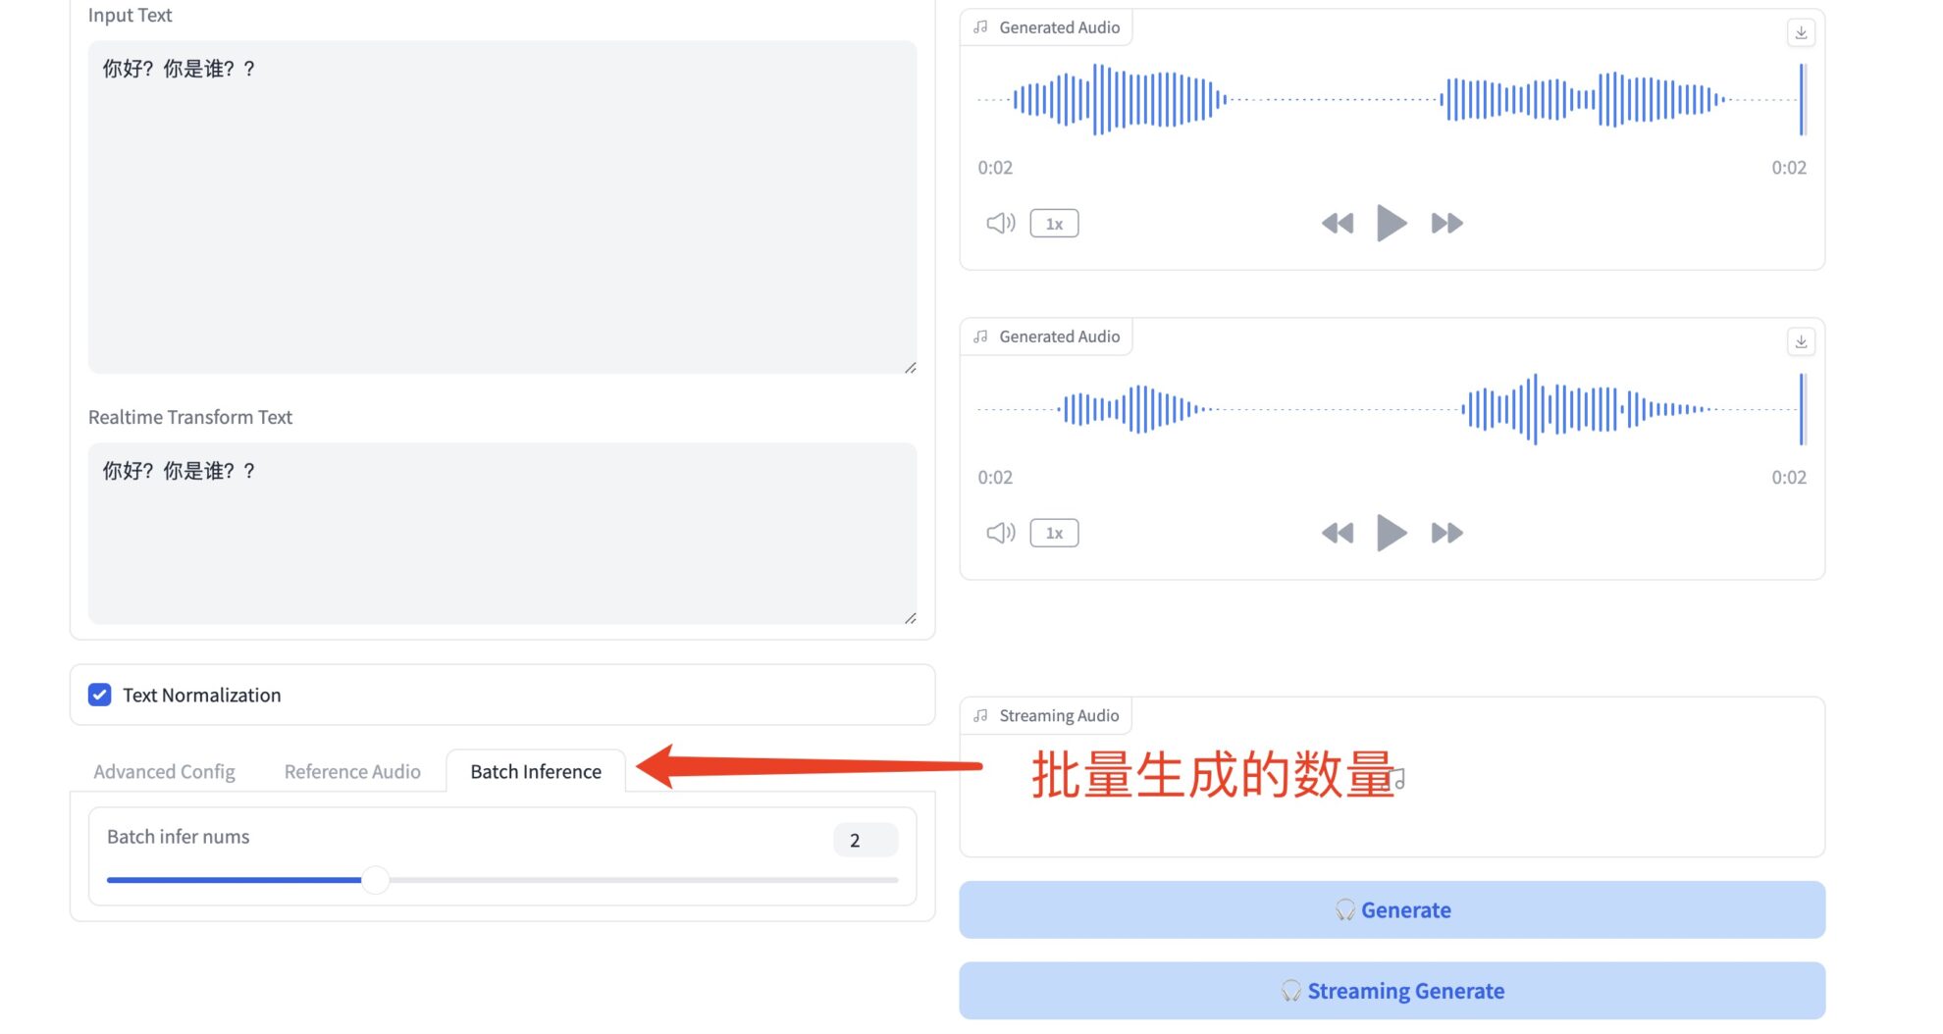Fast-forward the first Generated Audio
Image resolution: width=1943 pixels, height=1034 pixels.
(1447, 224)
